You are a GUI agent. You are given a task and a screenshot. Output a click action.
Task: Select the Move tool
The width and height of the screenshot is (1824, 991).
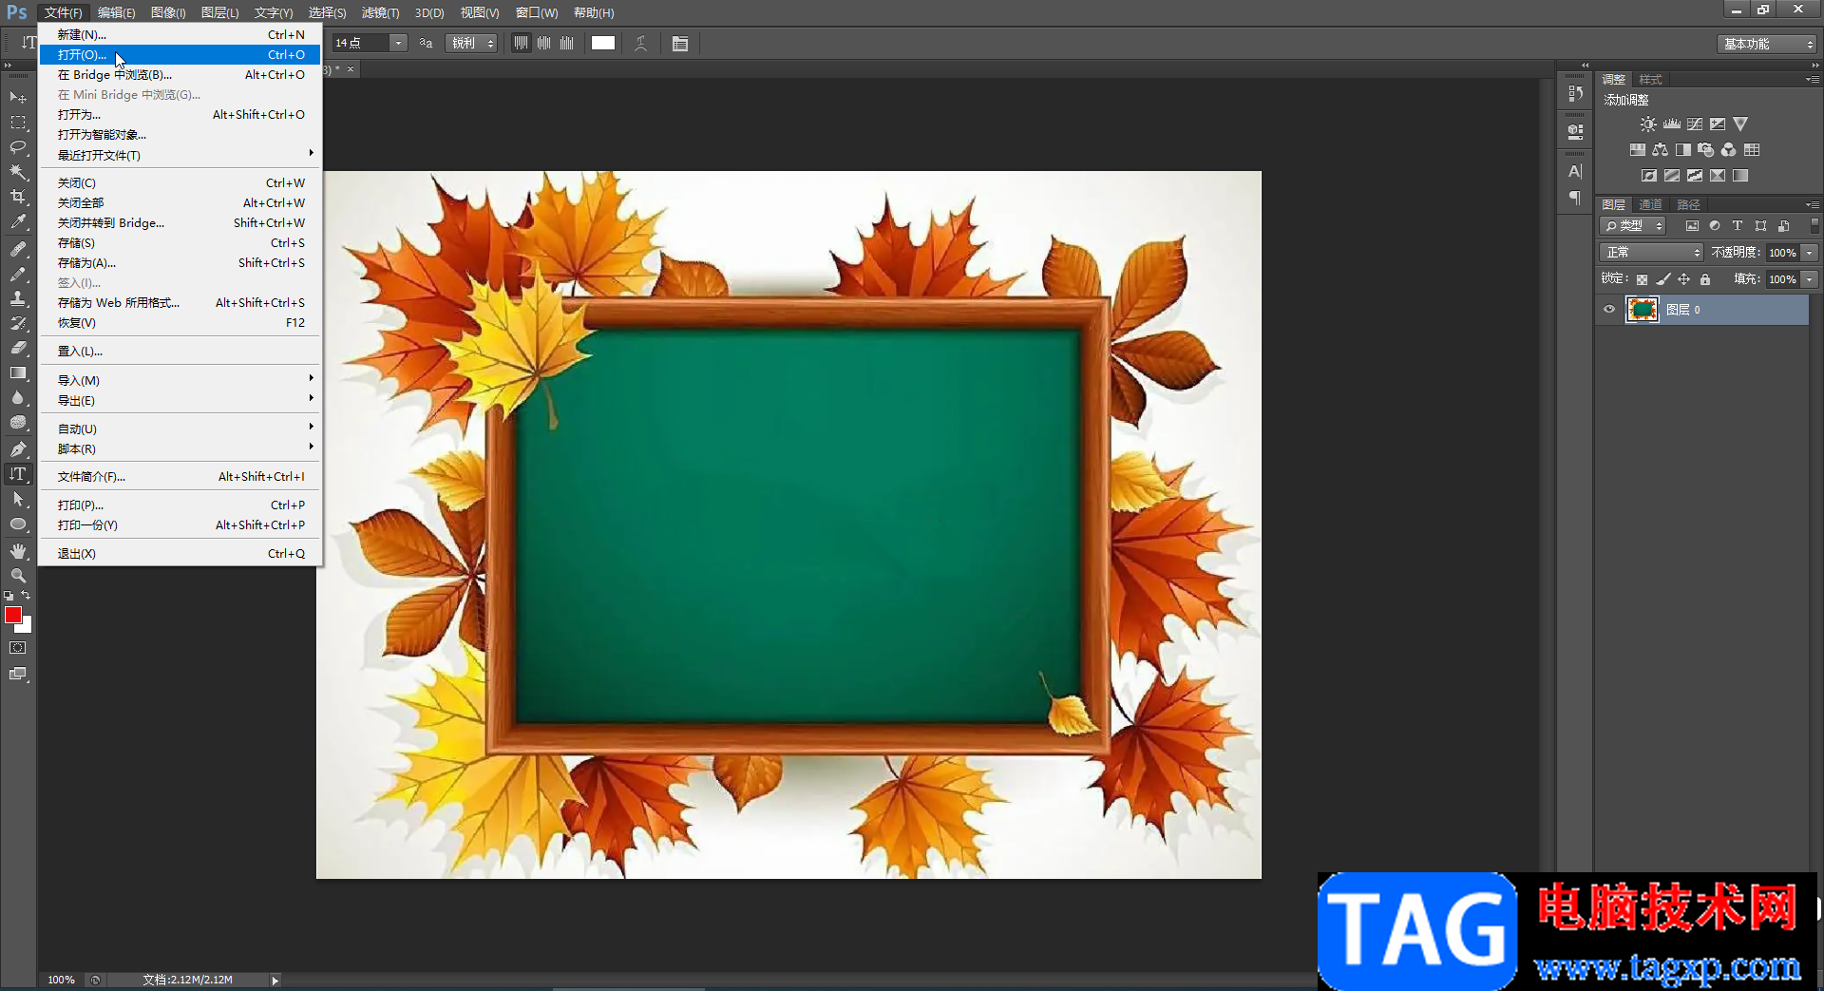[x=18, y=97]
